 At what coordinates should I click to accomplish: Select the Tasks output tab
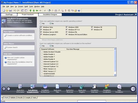click(34, 98)
